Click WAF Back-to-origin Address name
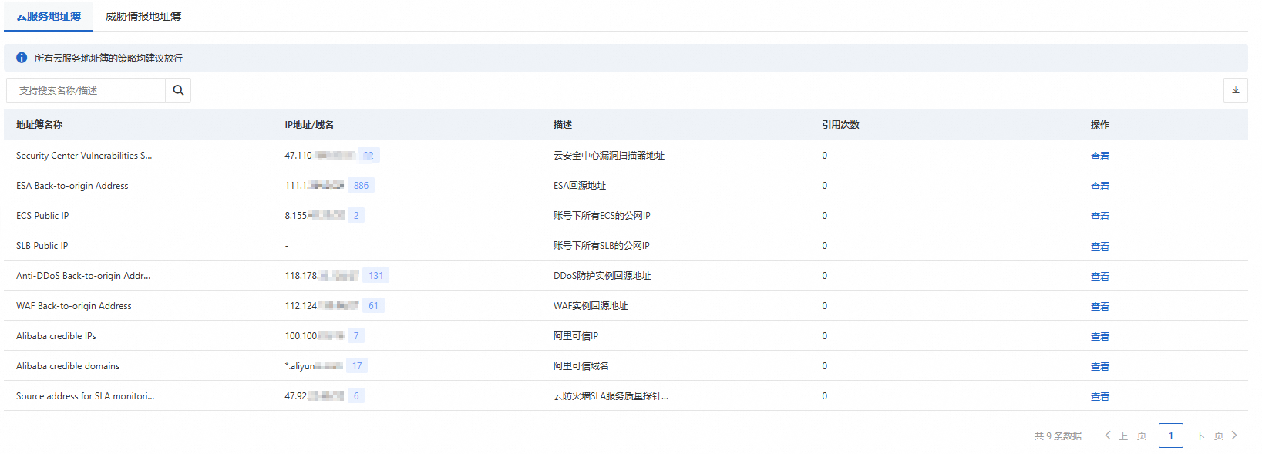Viewport: 1262px width, 454px height. (x=74, y=305)
